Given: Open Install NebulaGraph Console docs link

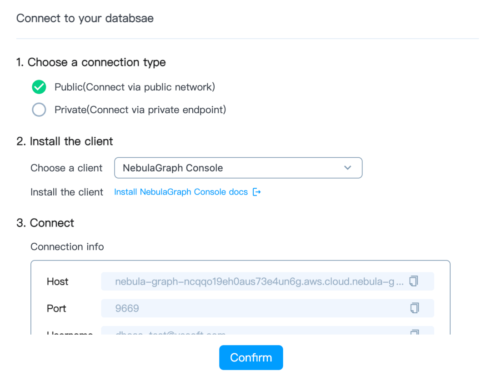Looking at the screenshot, I should [x=181, y=192].
